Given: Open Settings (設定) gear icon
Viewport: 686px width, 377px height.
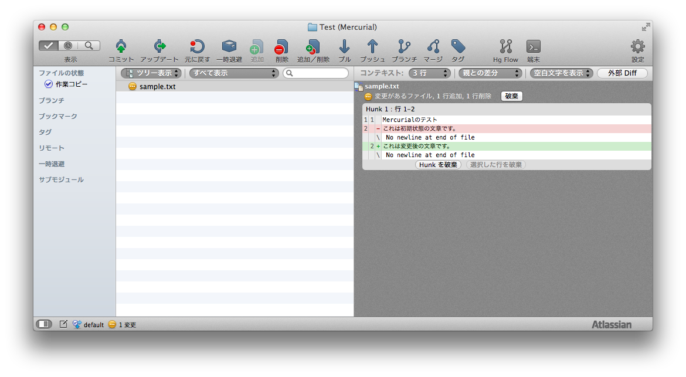Looking at the screenshot, I should (637, 46).
